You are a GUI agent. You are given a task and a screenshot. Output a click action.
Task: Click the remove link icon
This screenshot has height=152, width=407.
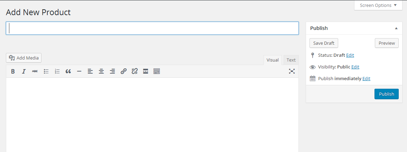coord(135,72)
